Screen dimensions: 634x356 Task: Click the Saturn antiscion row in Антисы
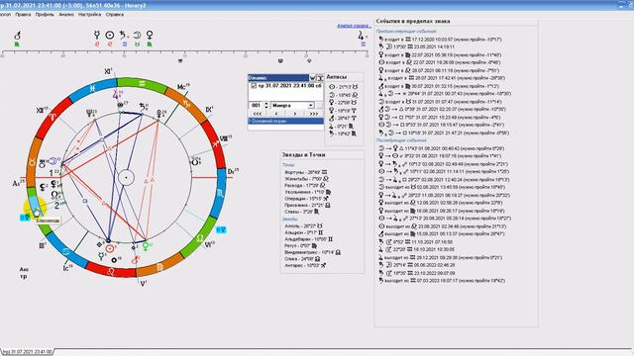[343, 133]
